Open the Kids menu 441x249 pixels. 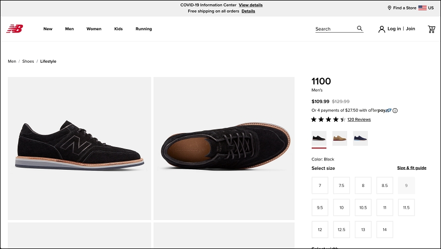(x=118, y=29)
